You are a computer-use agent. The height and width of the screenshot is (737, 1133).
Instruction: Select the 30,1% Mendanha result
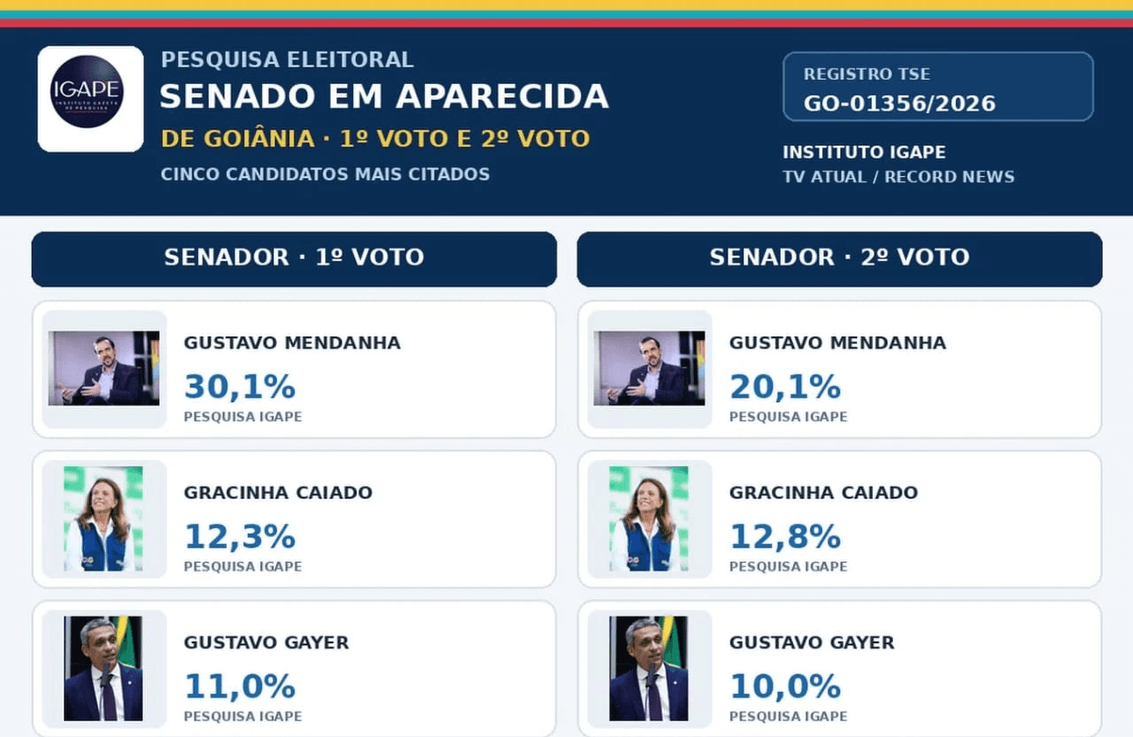coord(240,387)
